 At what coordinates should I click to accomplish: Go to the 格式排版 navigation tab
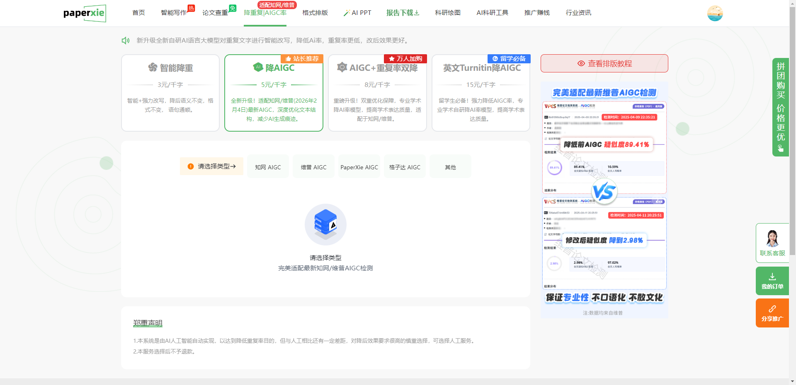(x=315, y=13)
